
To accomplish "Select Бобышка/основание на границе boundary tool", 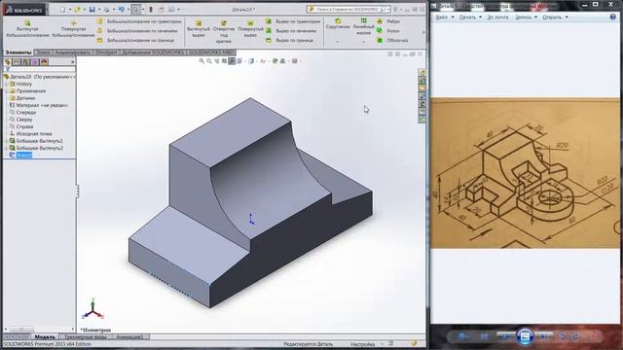I will click(x=136, y=40).
